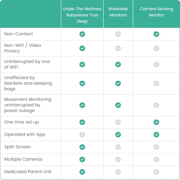The image size is (180, 180).
Task: Click Babysense checkmark for Split-Screen
Action: (x=82, y=147)
